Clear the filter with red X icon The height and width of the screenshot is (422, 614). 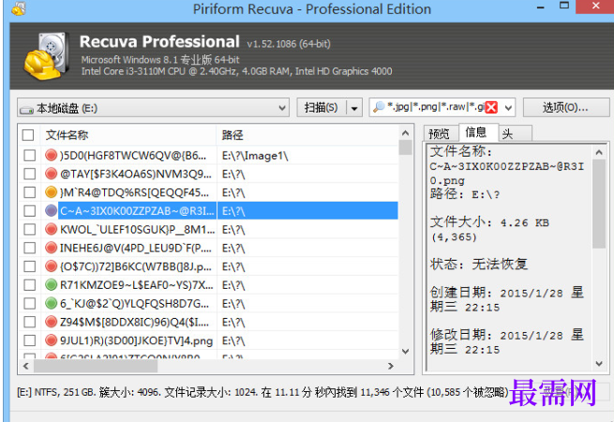tap(491, 107)
